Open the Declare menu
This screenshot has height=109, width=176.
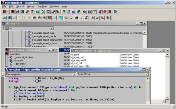click(42, 6)
